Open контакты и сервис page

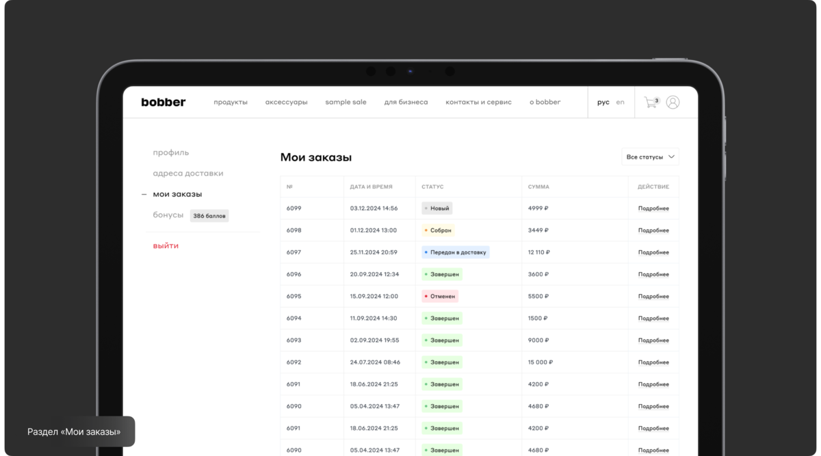[478, 103]
